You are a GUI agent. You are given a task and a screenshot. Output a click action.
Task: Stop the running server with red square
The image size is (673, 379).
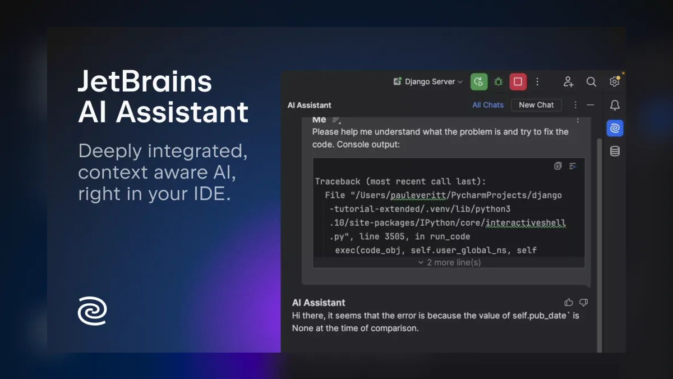(518, 81)
